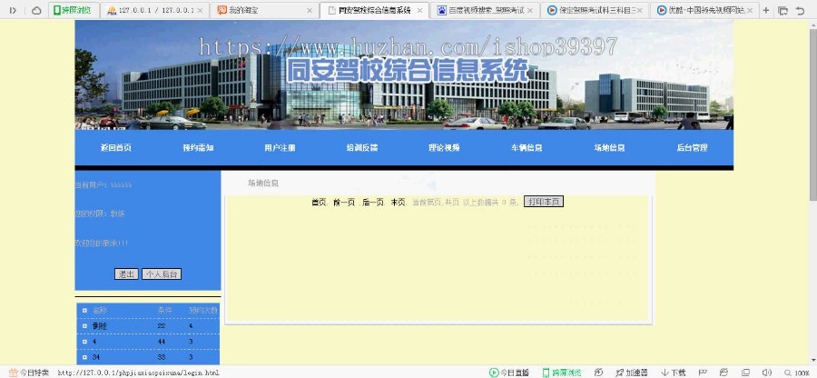Viewport: 817px width, 378px height.
Task: Open 今日特卖 in the status bar
Action: point(29,373)
